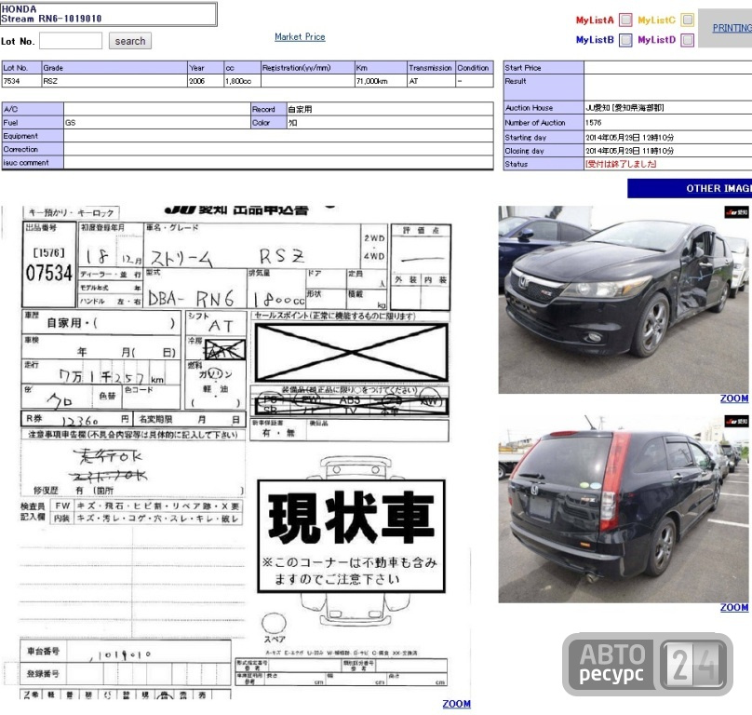Image resolution: width=752 pixels, height=715 pixels.
Task: Open the PRINTING link
Action: pyautogui.click(x=732, y=28)
